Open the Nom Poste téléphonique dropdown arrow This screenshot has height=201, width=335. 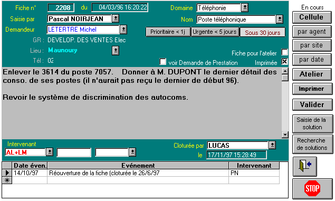point(280,19)
